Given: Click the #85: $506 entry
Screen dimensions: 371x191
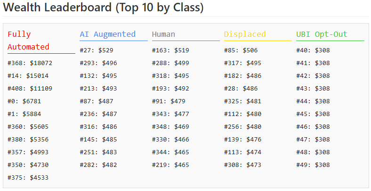Looking at the screenshot, I should [x=241, y=50].
